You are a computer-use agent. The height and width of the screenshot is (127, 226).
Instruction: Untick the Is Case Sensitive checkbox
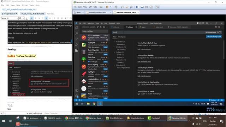click(x=138, y=85)
